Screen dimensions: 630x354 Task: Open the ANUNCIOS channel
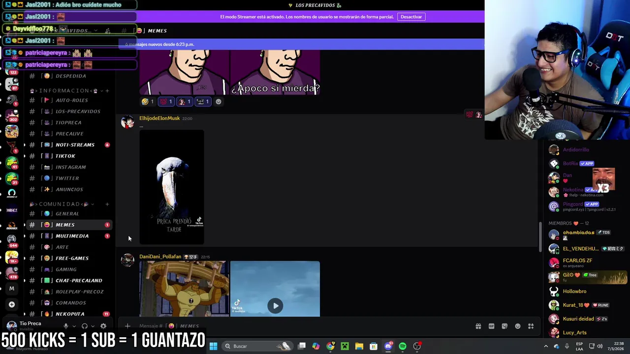[x=69, y=189]
